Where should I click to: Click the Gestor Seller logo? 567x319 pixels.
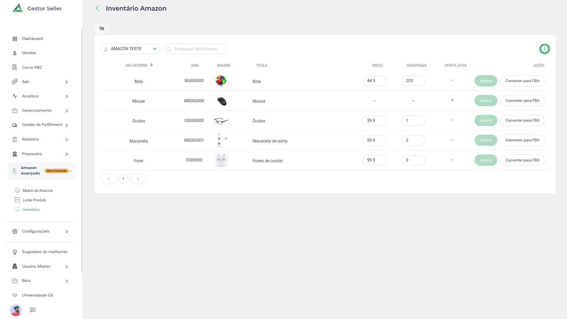click(18, 8)
